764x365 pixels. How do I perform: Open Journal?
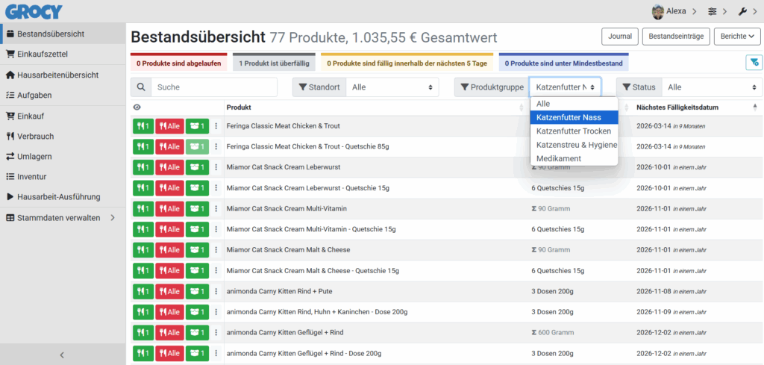(620, 36)
